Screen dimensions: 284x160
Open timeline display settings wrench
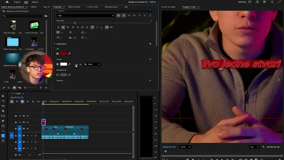(x=33, y=102)
